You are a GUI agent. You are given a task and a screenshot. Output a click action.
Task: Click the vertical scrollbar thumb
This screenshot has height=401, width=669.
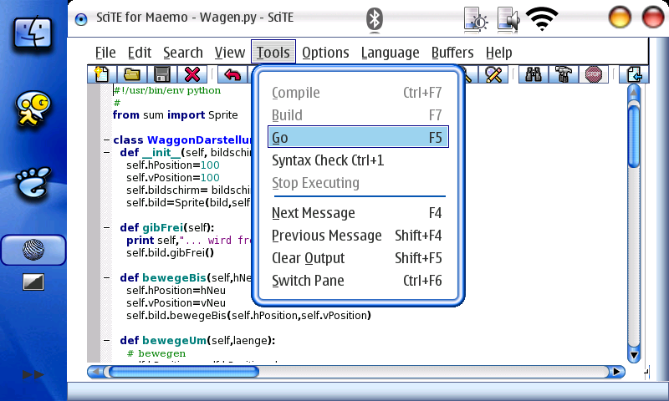click(634, 135)
